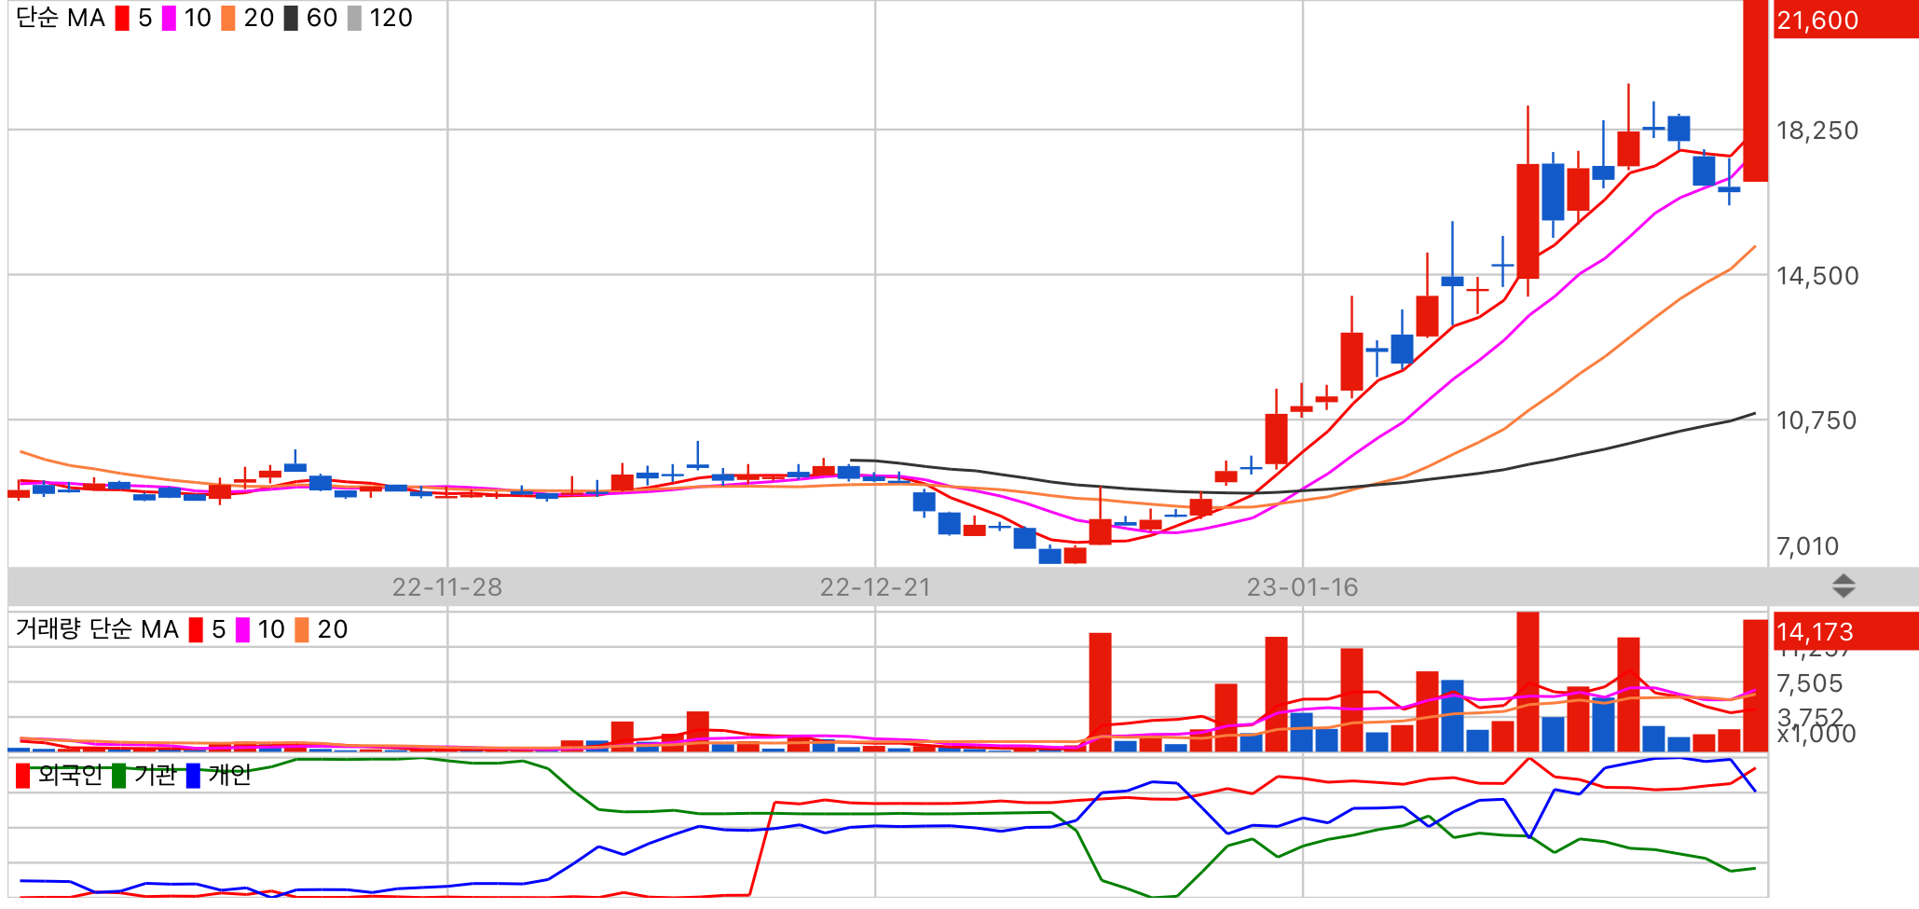This screenshot has width=1919, height=909.
Task: Click the current price tag 21,600
Action: 1845,20
